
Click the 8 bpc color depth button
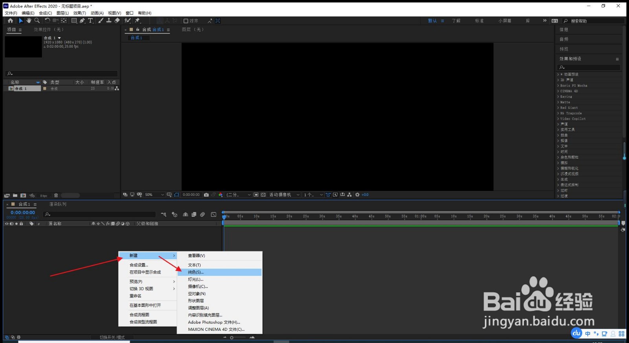pos(44,195)
